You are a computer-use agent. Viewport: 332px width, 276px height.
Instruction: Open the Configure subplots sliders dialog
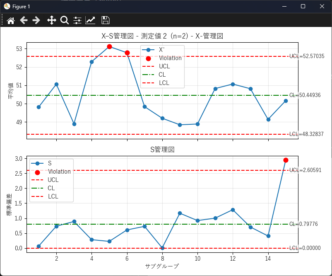[x=77, y=20]
